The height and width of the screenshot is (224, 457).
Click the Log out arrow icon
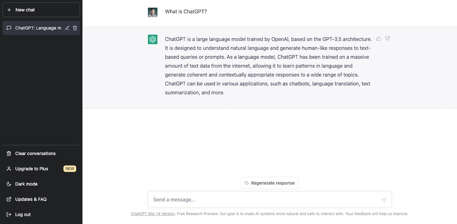click(8, 214)
